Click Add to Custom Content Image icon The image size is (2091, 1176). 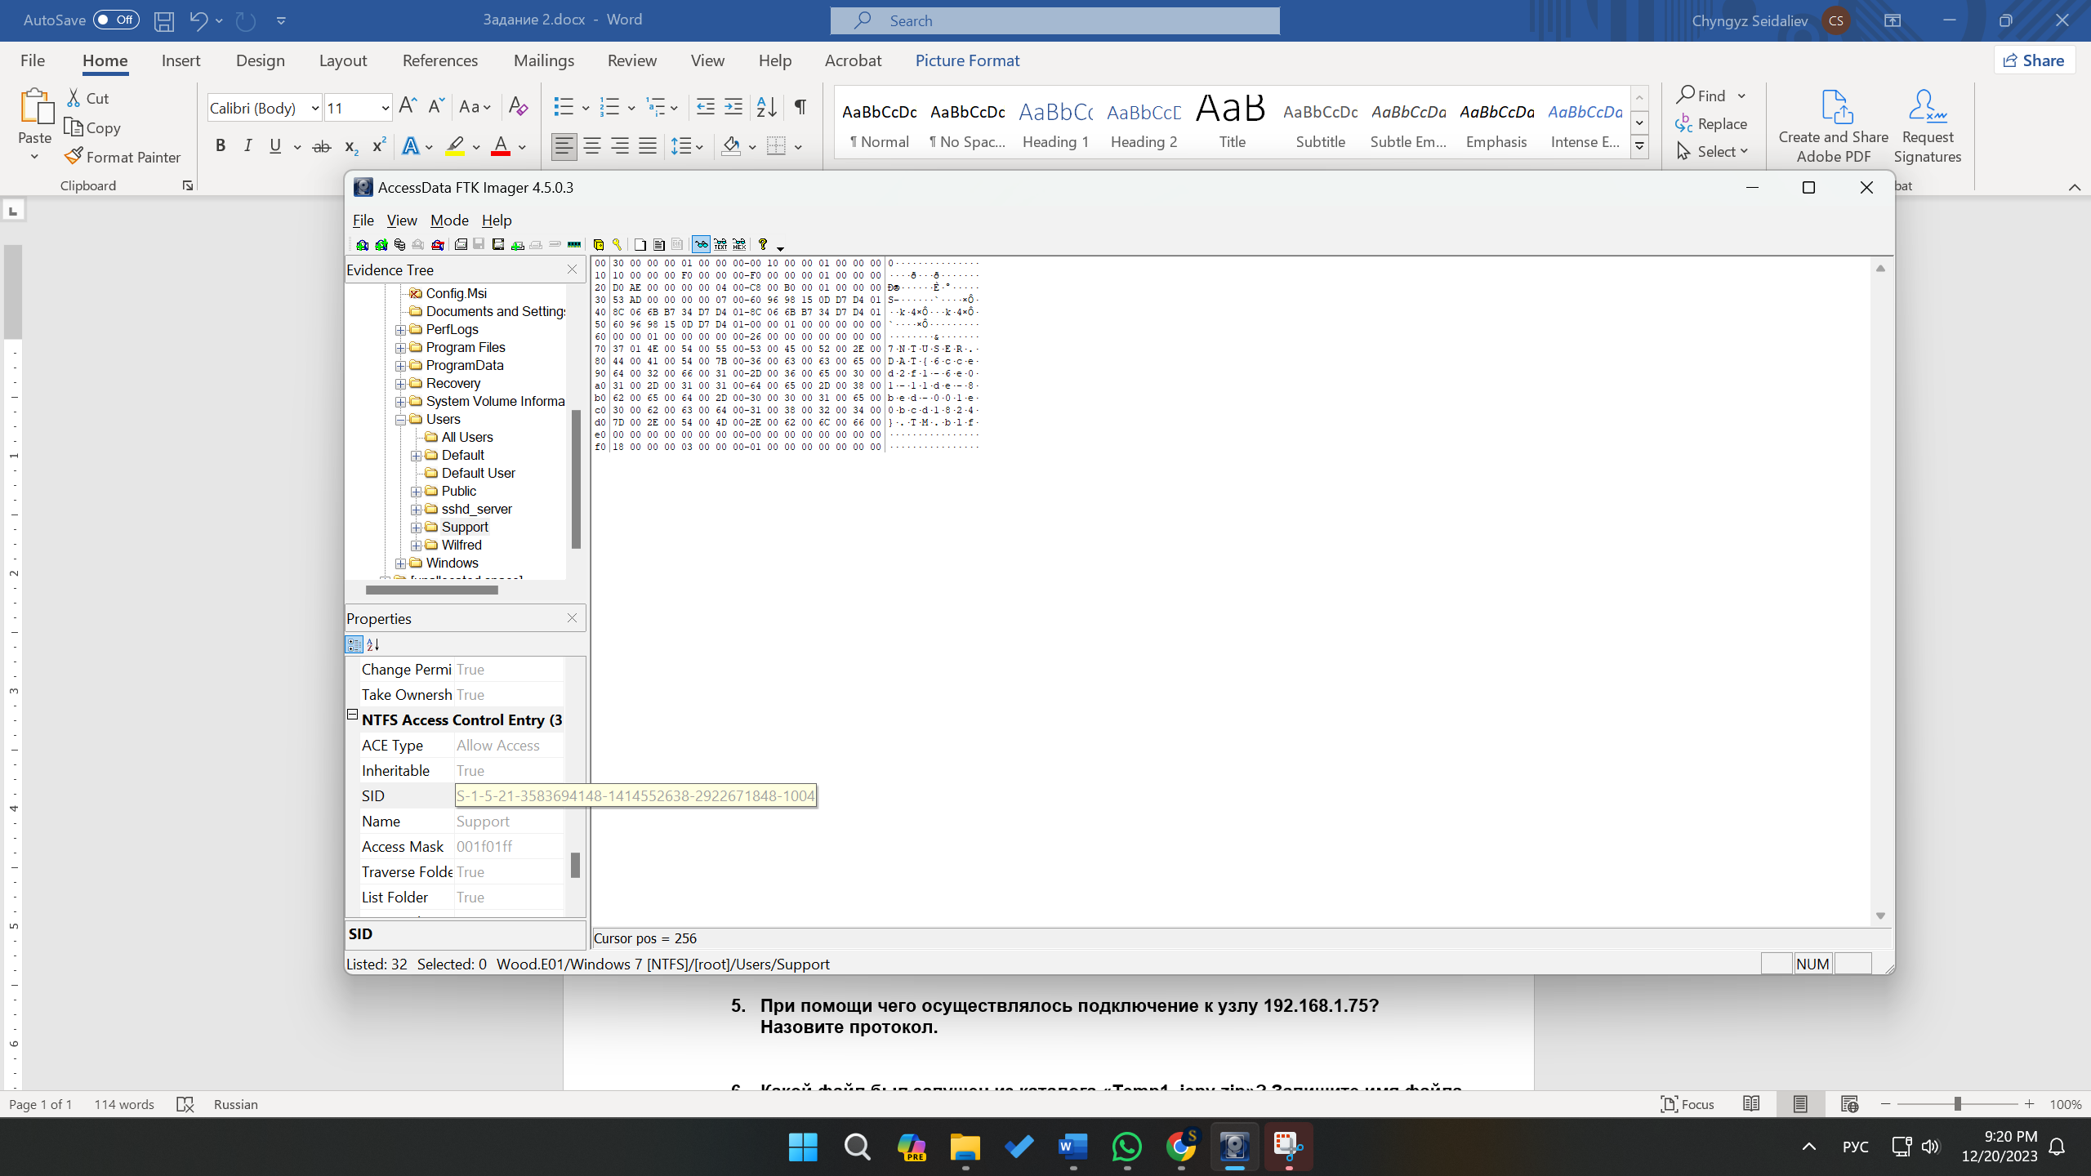518,244
